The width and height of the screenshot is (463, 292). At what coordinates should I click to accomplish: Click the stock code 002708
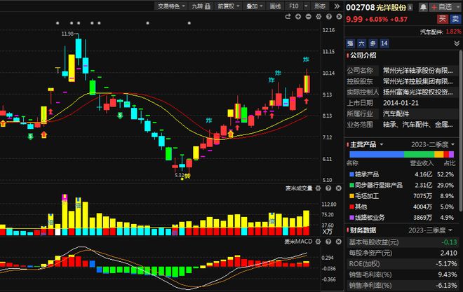361,8
